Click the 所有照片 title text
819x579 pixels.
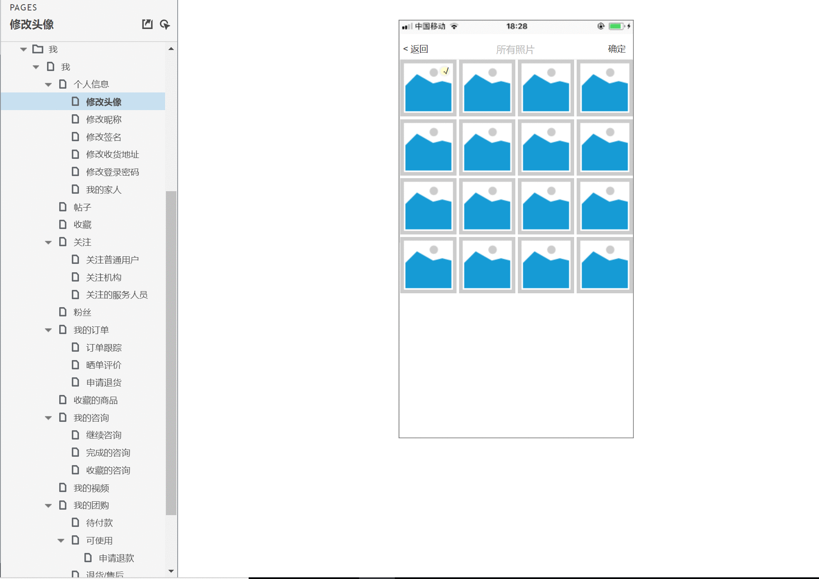click(515, 50)
